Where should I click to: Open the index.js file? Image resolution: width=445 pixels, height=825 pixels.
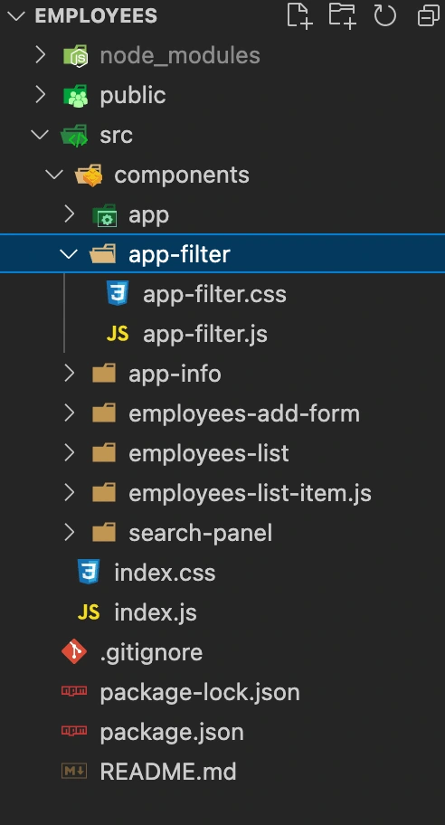(x=156, y=613)
